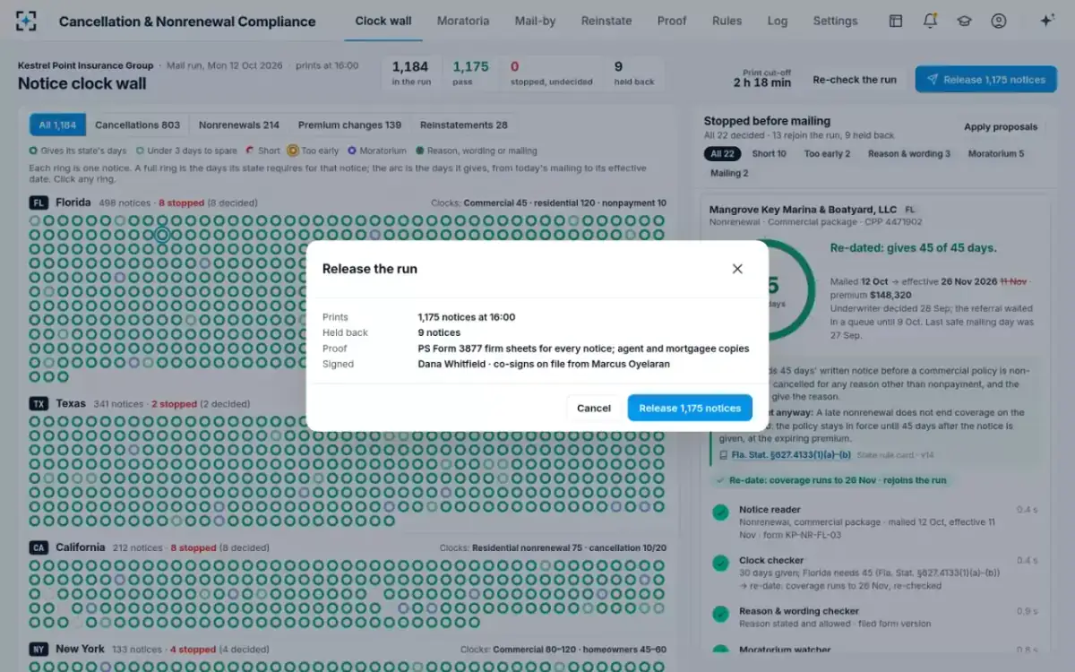Screen dimensions: 1075x672
Task: Open the table layout icon
Action: (x=896, y=21)
